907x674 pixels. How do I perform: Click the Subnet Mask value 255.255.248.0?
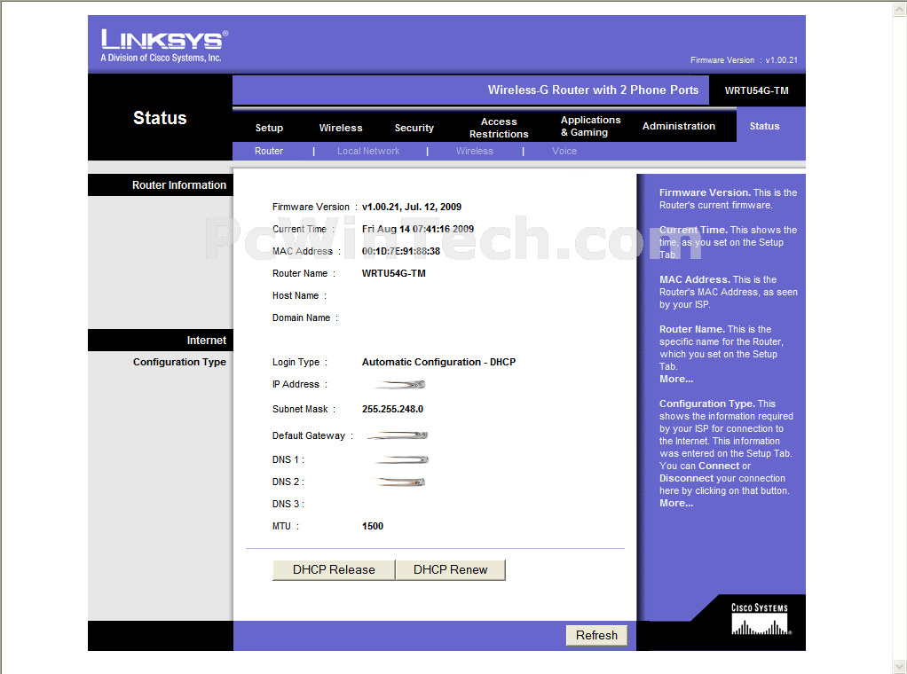(393, 409)
